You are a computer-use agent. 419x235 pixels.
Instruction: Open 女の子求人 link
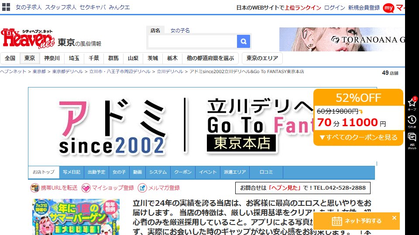point(29,7)
